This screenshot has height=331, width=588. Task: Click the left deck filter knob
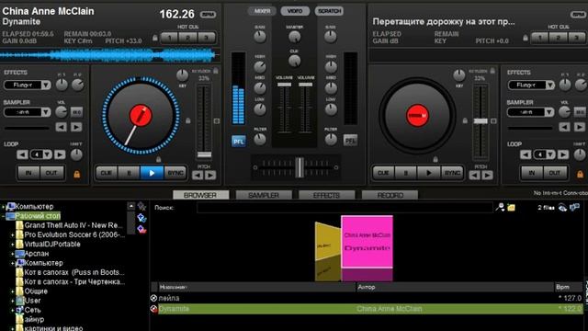(x=259, y=139)
